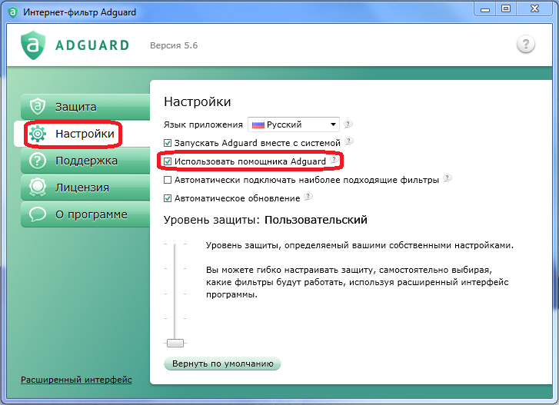
Task: Click the question mark icon beside Поддержка
Action: [x=38, y=161]
